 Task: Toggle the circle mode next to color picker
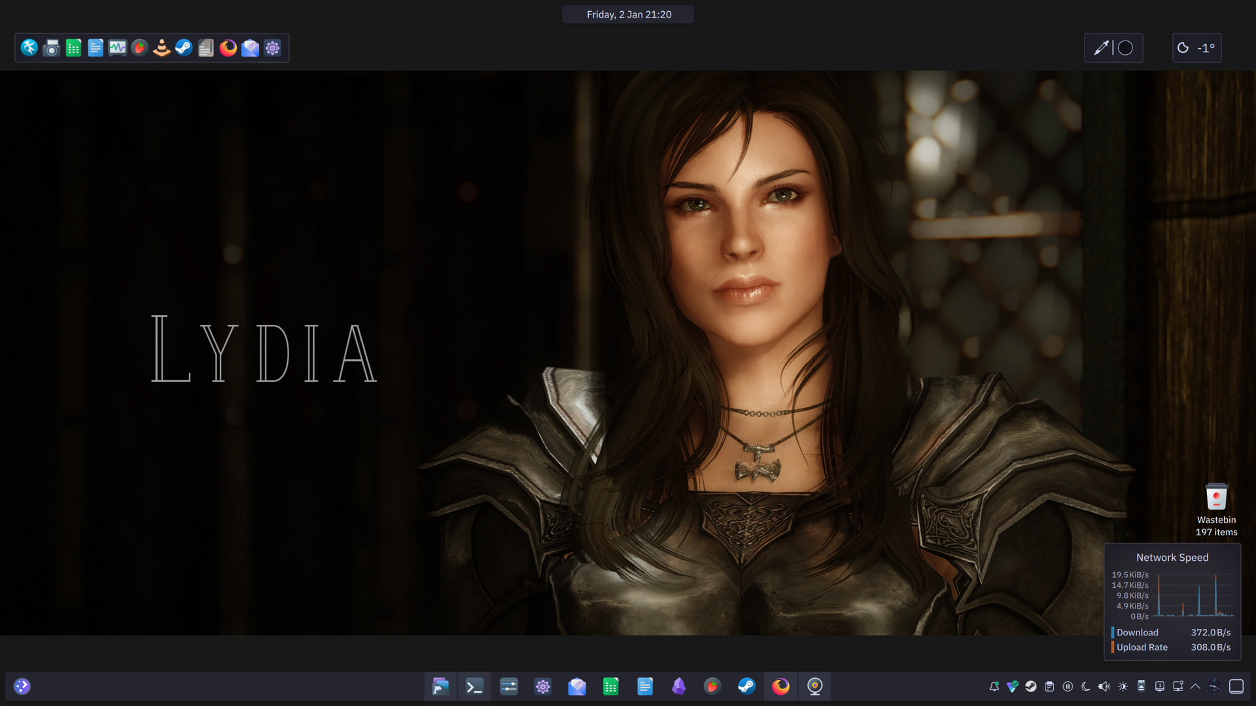(x=1125, y=48)
